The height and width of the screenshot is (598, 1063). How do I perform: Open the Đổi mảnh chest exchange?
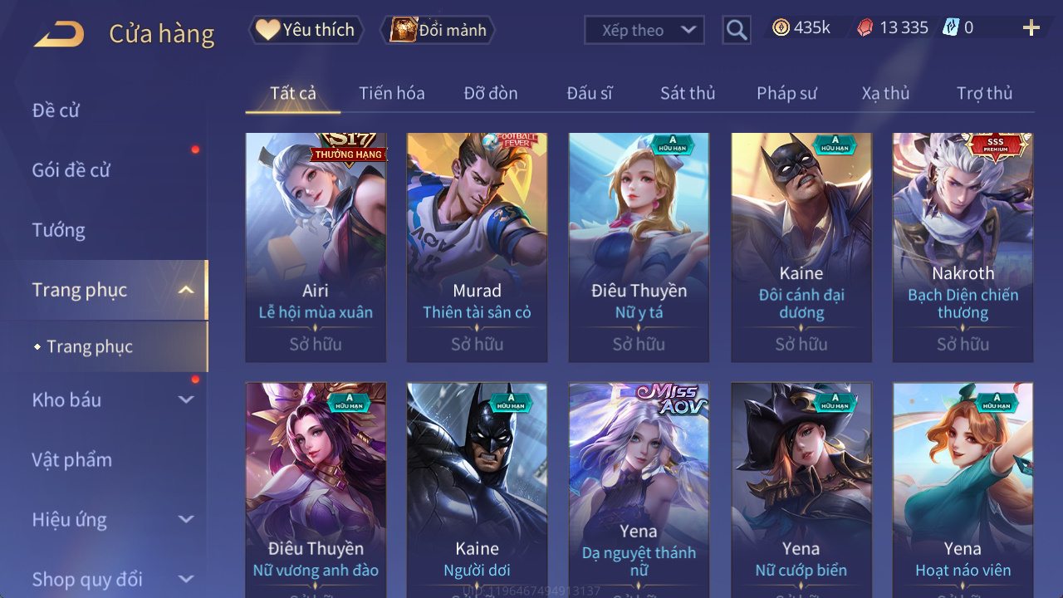(438, 30)
